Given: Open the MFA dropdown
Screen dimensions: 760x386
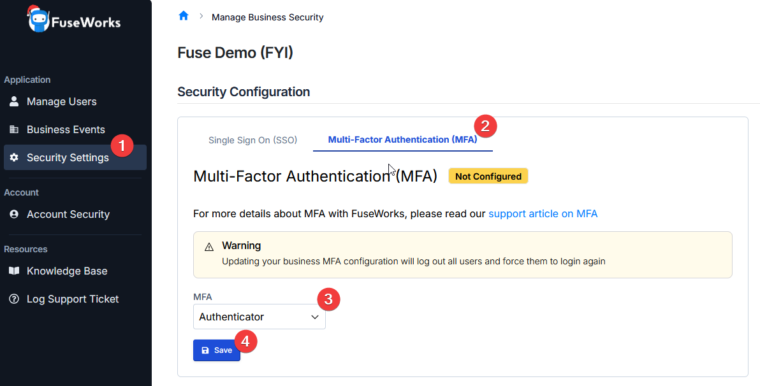Looking at the screenshot, I should point(259,317).
